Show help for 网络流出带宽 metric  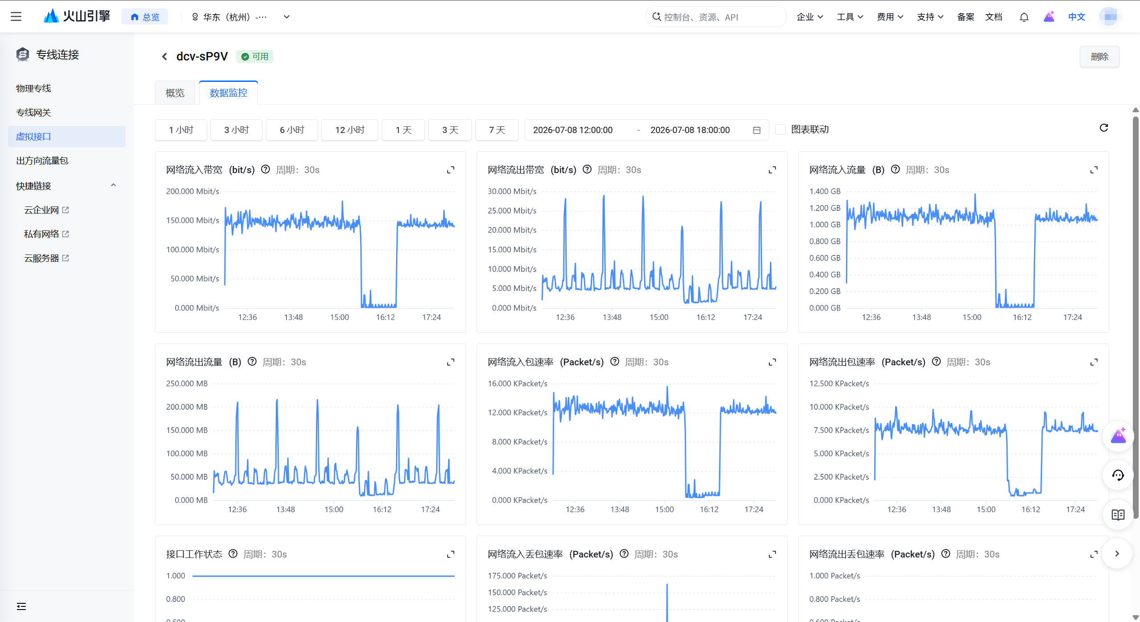point(587,170)
